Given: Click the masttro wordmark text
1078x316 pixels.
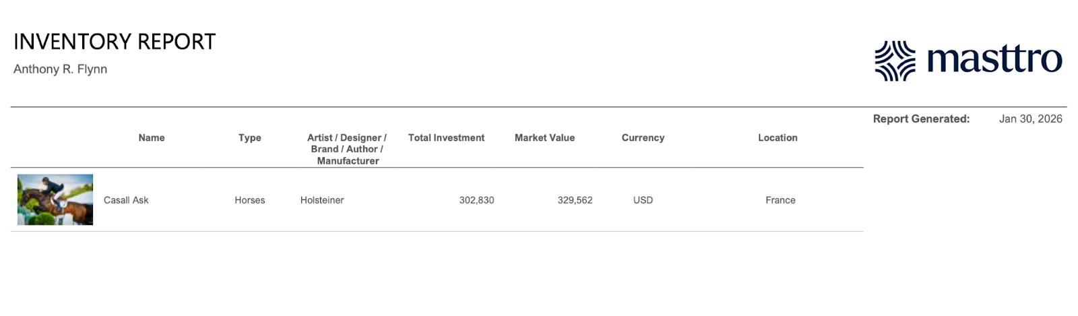Looking at the screenshot, I should click(x=994, y=60).
